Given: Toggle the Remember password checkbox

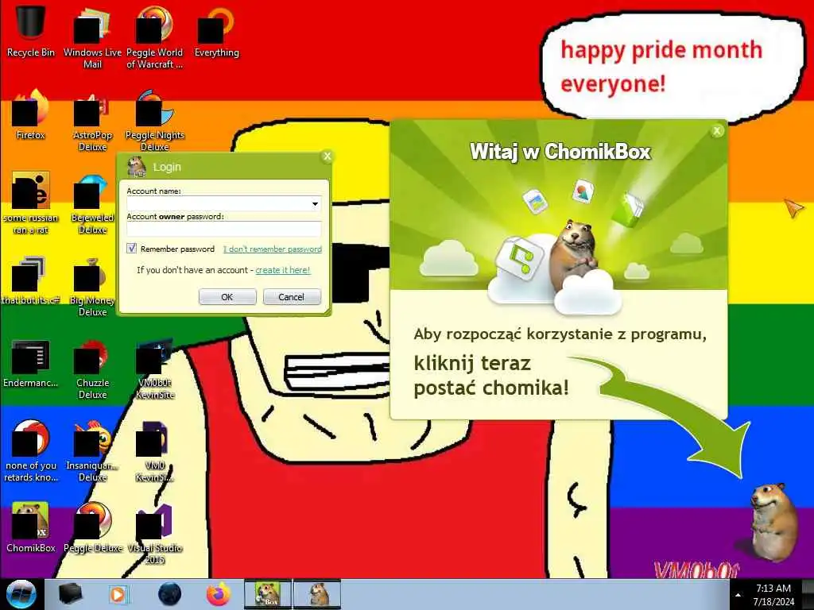Looking at the screenshot, I should pyautogui.click(x=132, y=249).
